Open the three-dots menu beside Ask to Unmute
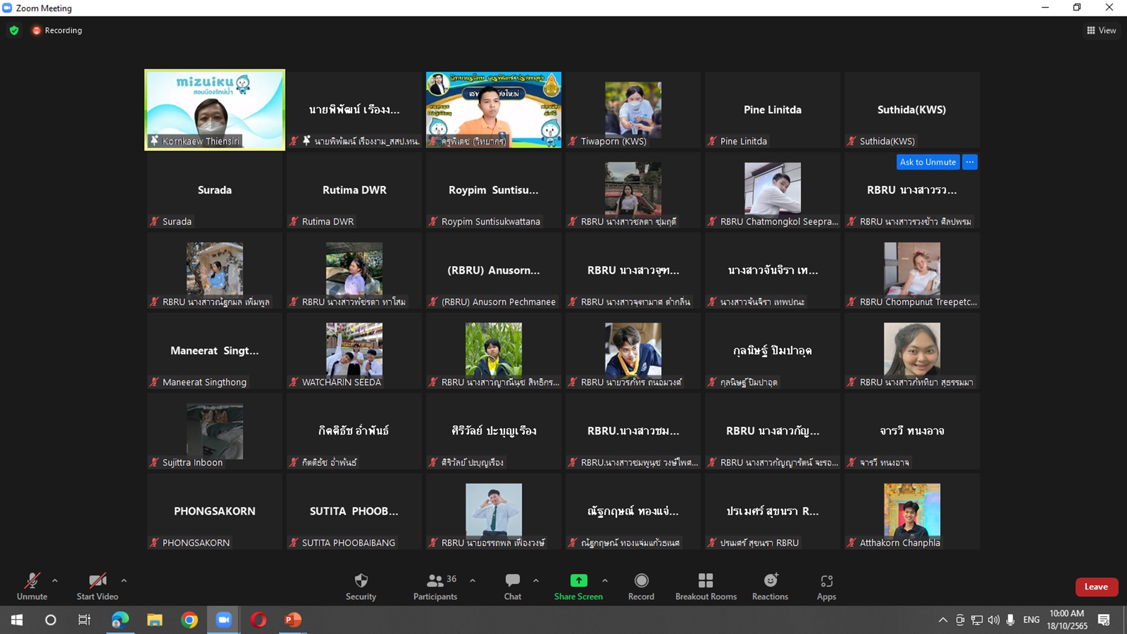This screenshot has width=1127, height=634. click(970, 162)
